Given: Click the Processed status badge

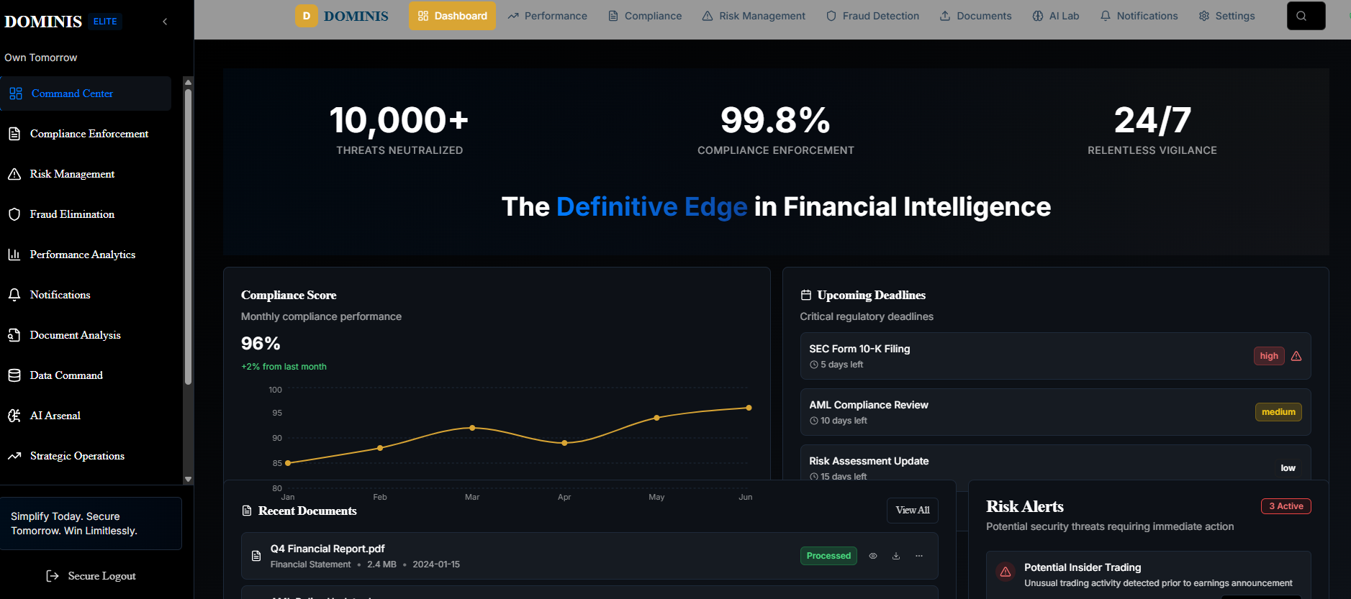Looking at the screenshot, I should [x=828, y=556].
